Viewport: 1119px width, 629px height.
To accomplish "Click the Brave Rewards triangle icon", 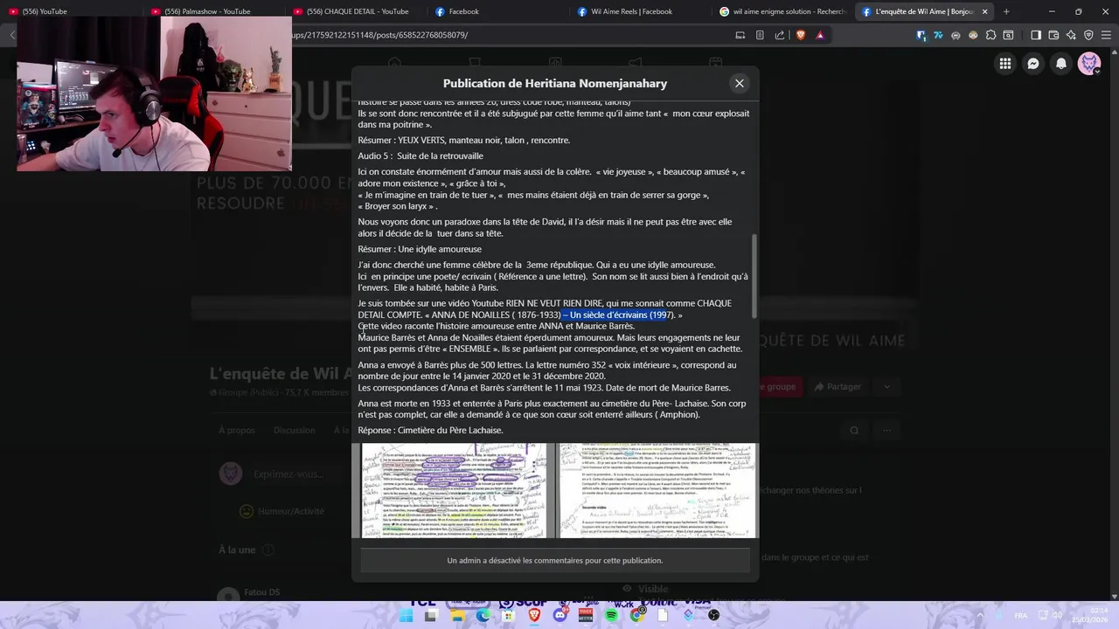I will click(820, 35).
